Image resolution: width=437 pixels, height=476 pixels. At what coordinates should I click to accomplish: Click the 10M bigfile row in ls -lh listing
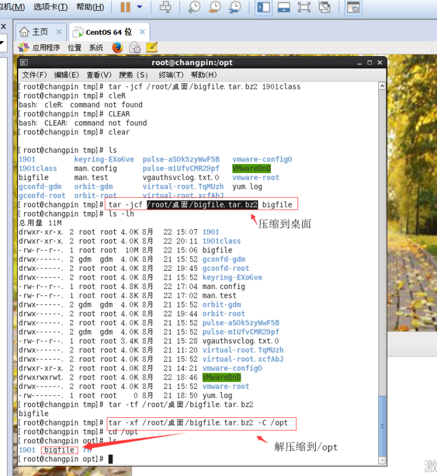(126, 250)
